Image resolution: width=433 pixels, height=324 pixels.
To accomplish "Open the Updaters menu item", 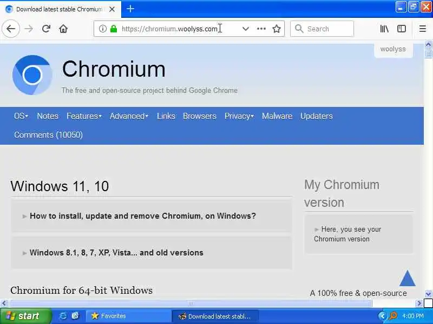I will 317,116.
